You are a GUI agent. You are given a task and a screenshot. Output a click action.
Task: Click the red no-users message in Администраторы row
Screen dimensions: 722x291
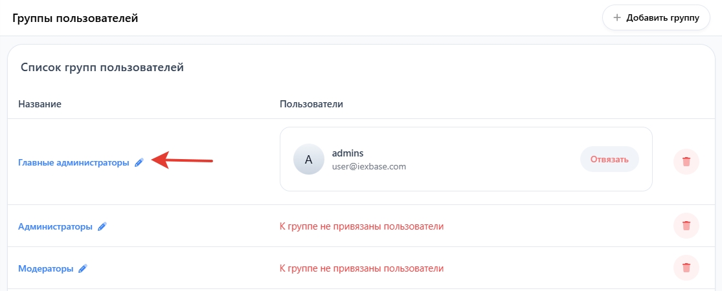pos(361,226)
